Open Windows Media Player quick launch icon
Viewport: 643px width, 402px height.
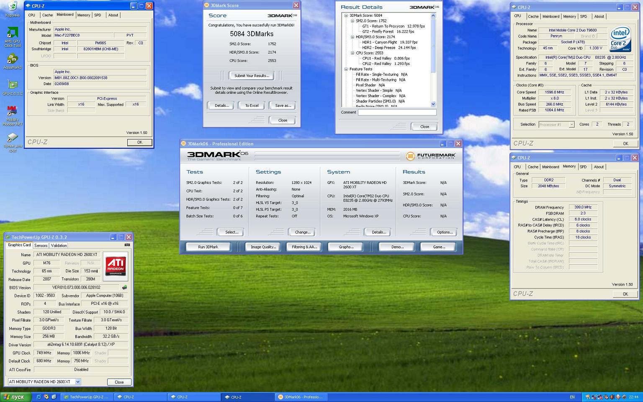[46, 397]
